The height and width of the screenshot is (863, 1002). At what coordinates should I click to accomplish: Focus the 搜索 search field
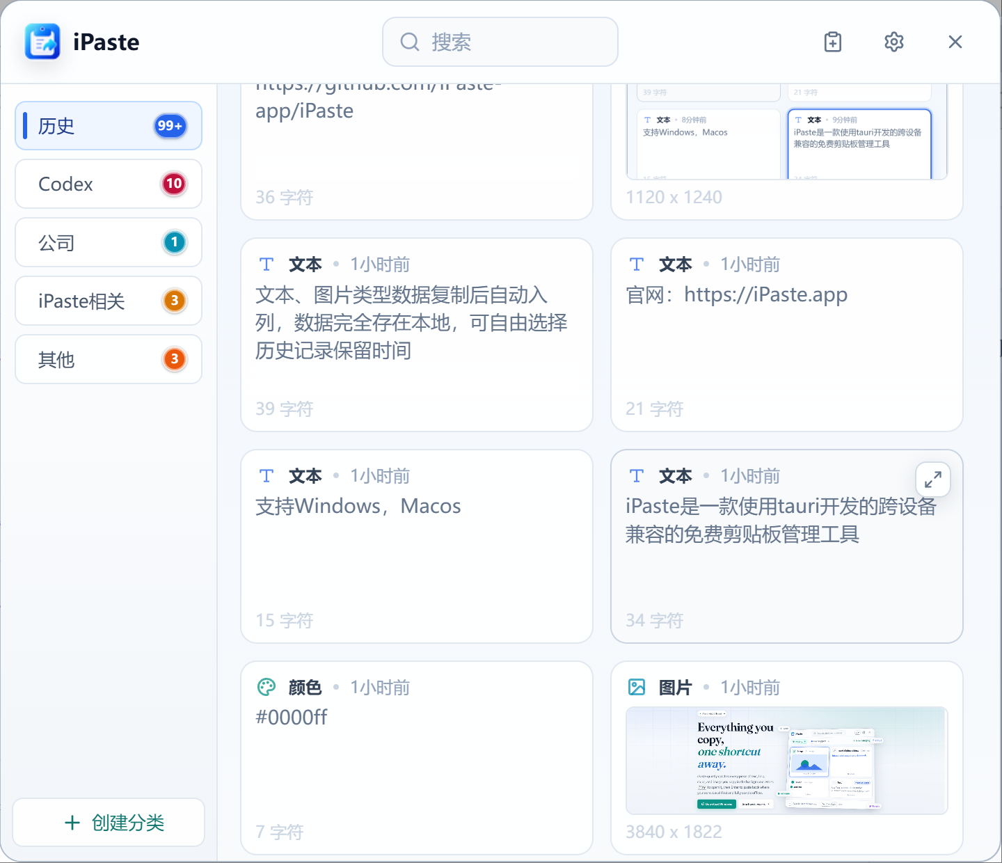pyautogui.click(x=500, y=42)
